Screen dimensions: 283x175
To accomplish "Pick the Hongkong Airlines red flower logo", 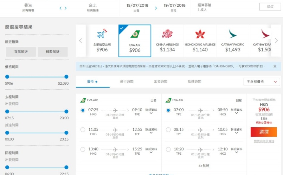I will pyautogui.click(x=200, y=34).
